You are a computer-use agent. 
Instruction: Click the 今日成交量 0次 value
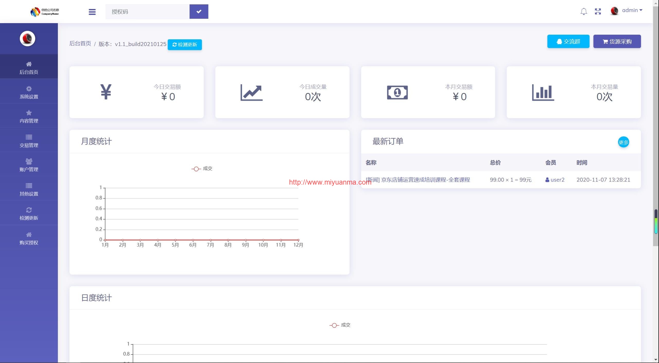pos(313,97)
